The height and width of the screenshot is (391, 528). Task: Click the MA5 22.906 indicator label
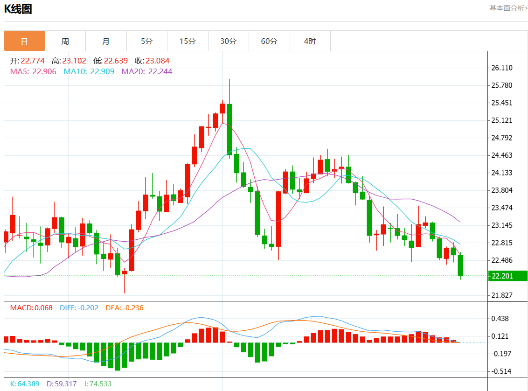point(33,71)
